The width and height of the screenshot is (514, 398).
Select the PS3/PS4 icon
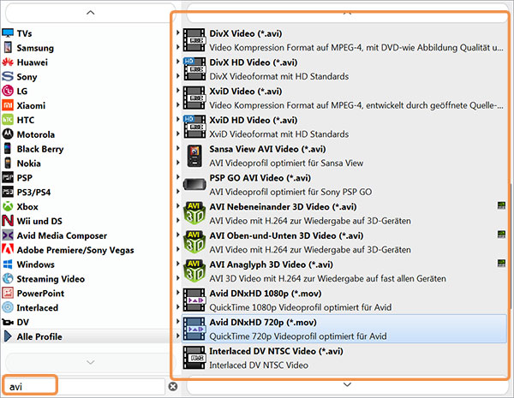pos(8,192)
